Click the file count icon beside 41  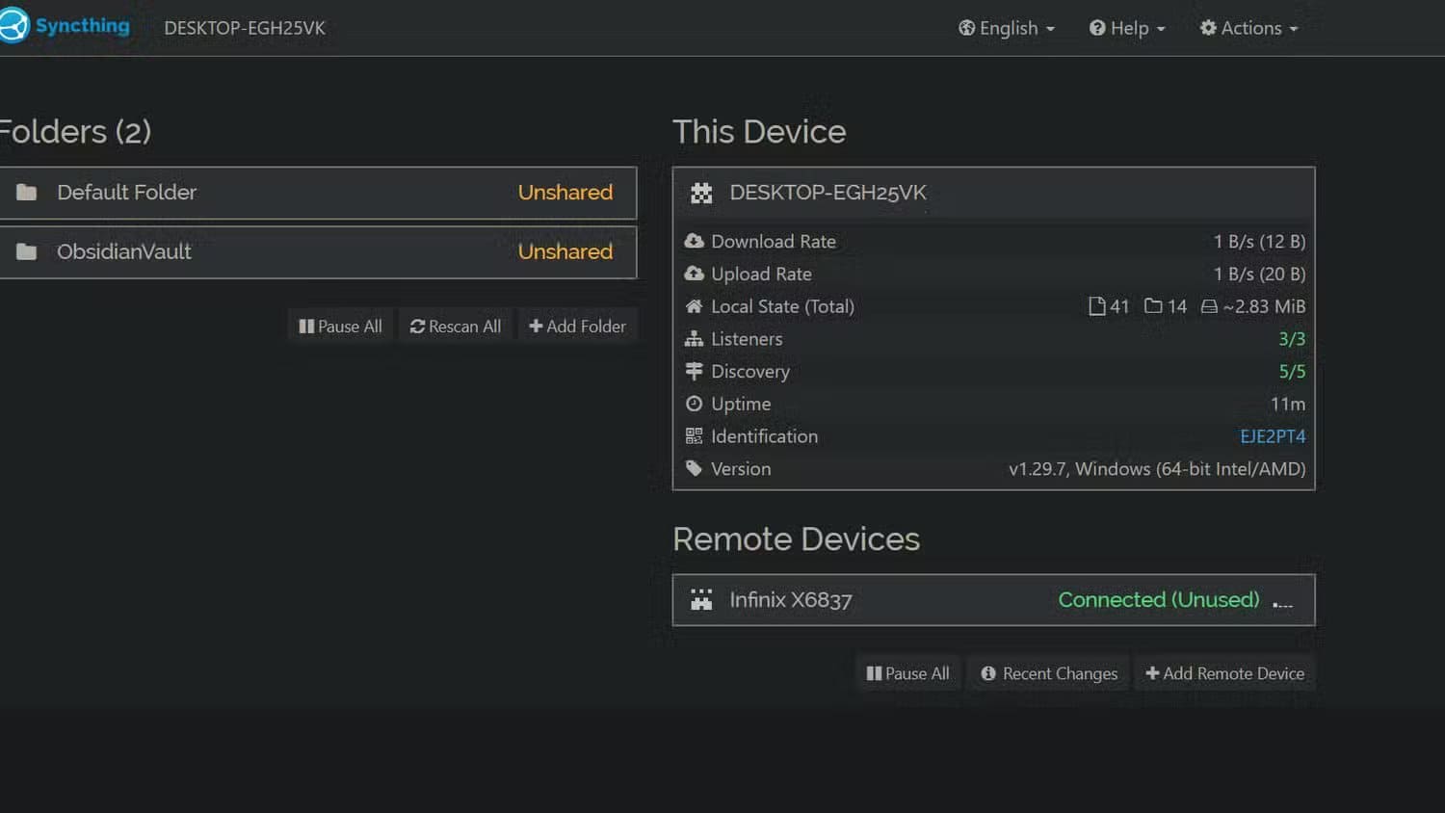pyautogui.click(x=1096, y=306)
